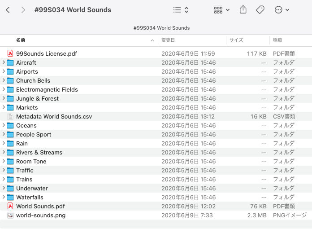Select the Rivers & Streams folder row
Screen dimensions: 312x229
(x=39, y=152)
